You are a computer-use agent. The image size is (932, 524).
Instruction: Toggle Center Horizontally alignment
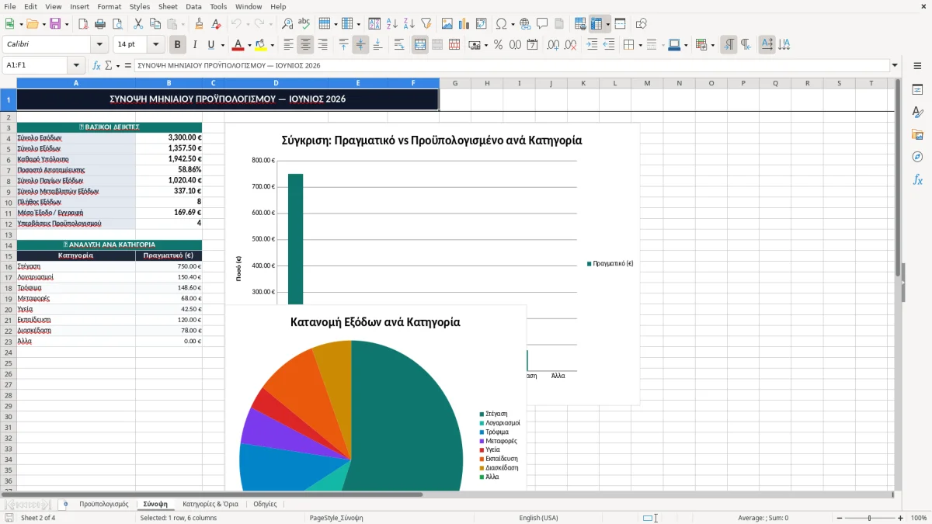305,45
